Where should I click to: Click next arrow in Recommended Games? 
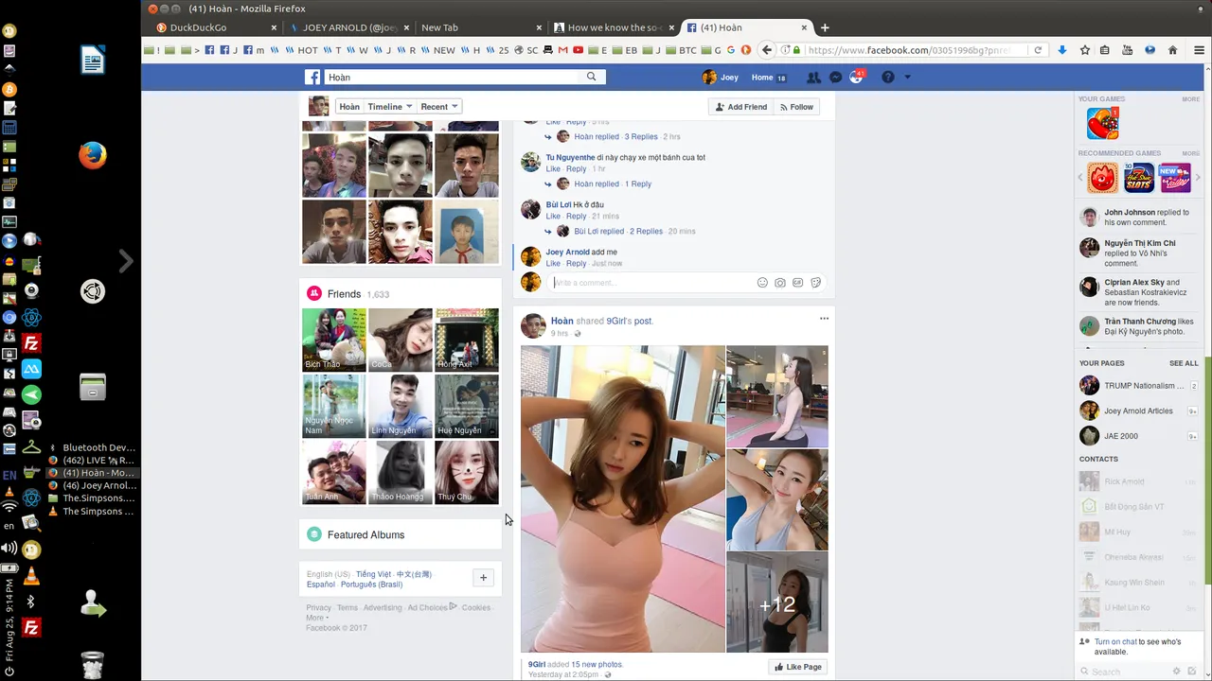pyautogui.click(x=1198, y=177)
